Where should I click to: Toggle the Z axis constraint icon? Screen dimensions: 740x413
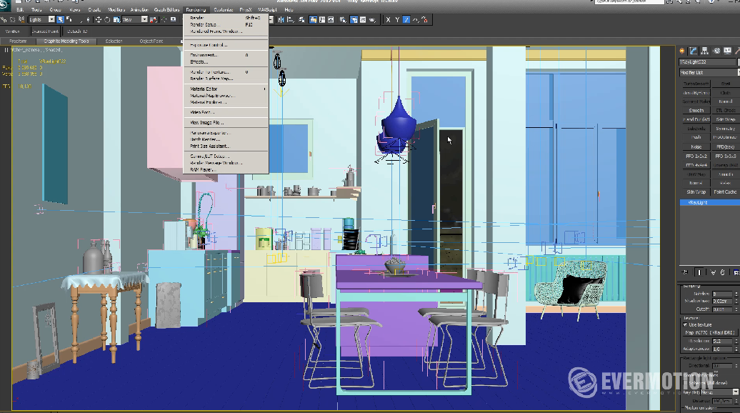pos(406,20)
